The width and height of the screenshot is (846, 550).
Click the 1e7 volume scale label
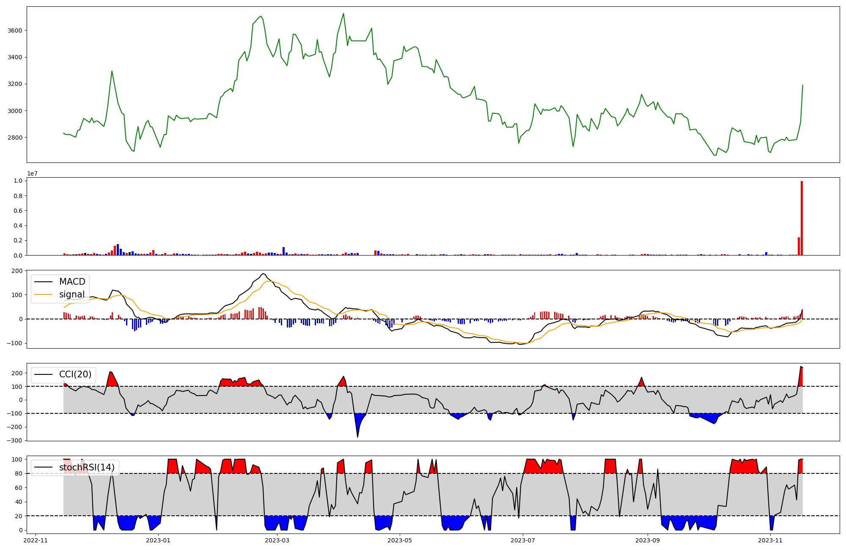click(32, 173)
